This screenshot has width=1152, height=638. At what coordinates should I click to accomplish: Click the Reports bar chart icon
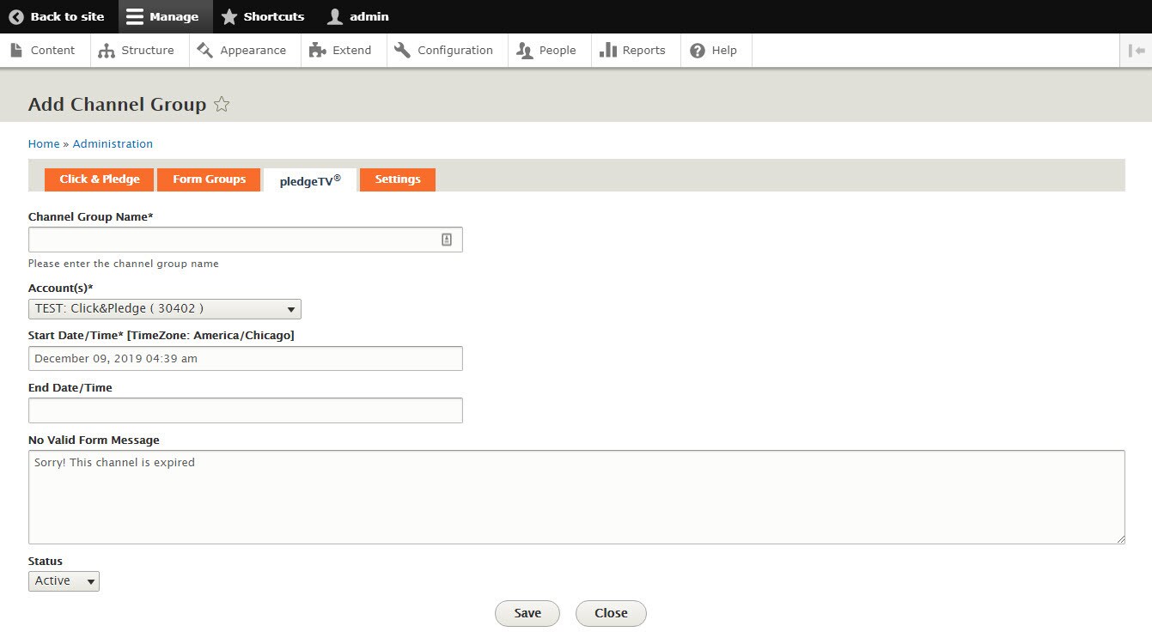pyautogui.click(x=608, y=51)
